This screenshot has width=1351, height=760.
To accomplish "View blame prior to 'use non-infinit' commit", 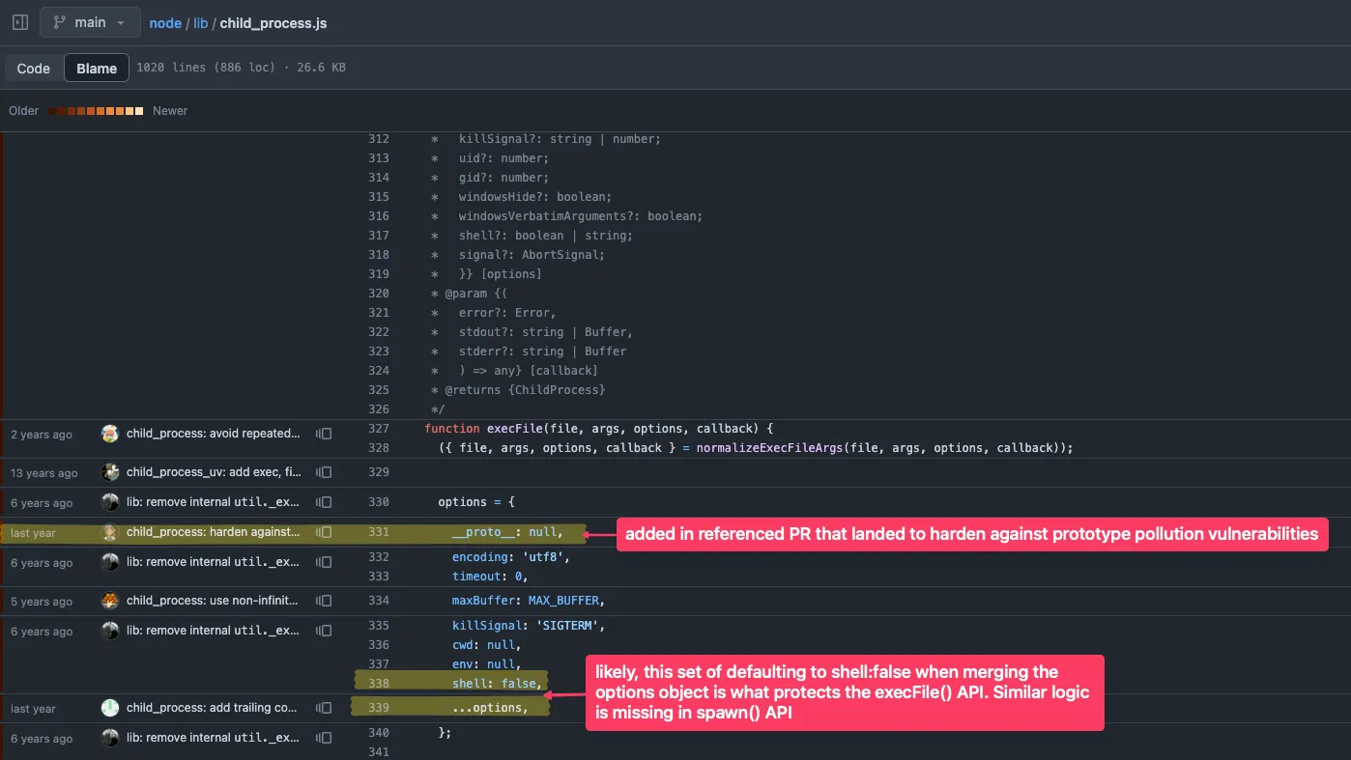I will [x=324, y=601].
